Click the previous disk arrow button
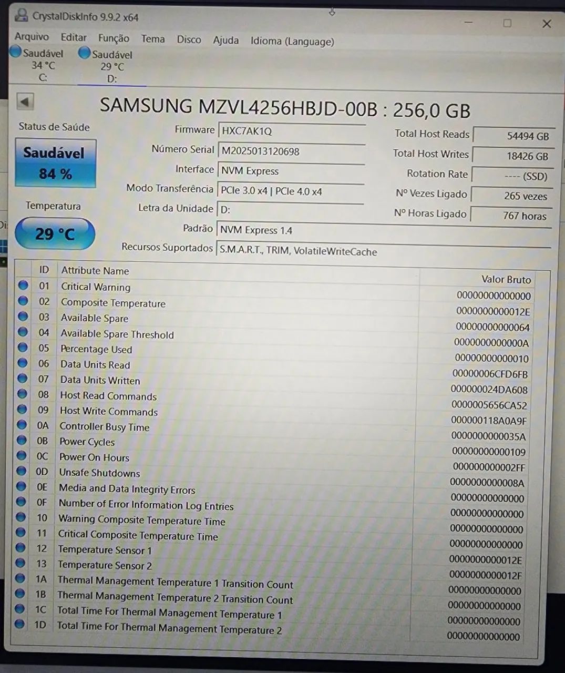 point(25,101)
